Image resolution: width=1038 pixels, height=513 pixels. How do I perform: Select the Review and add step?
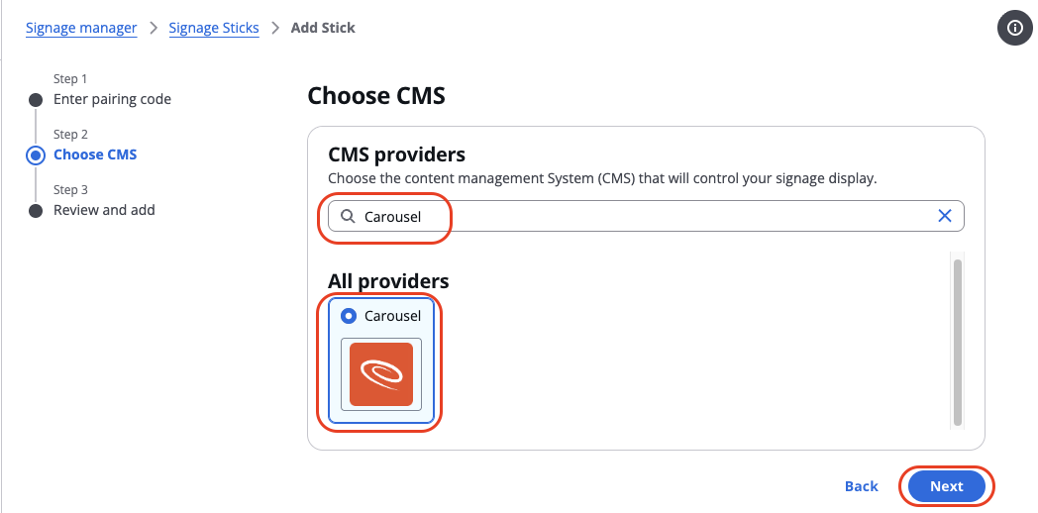[x=105, y=210]
